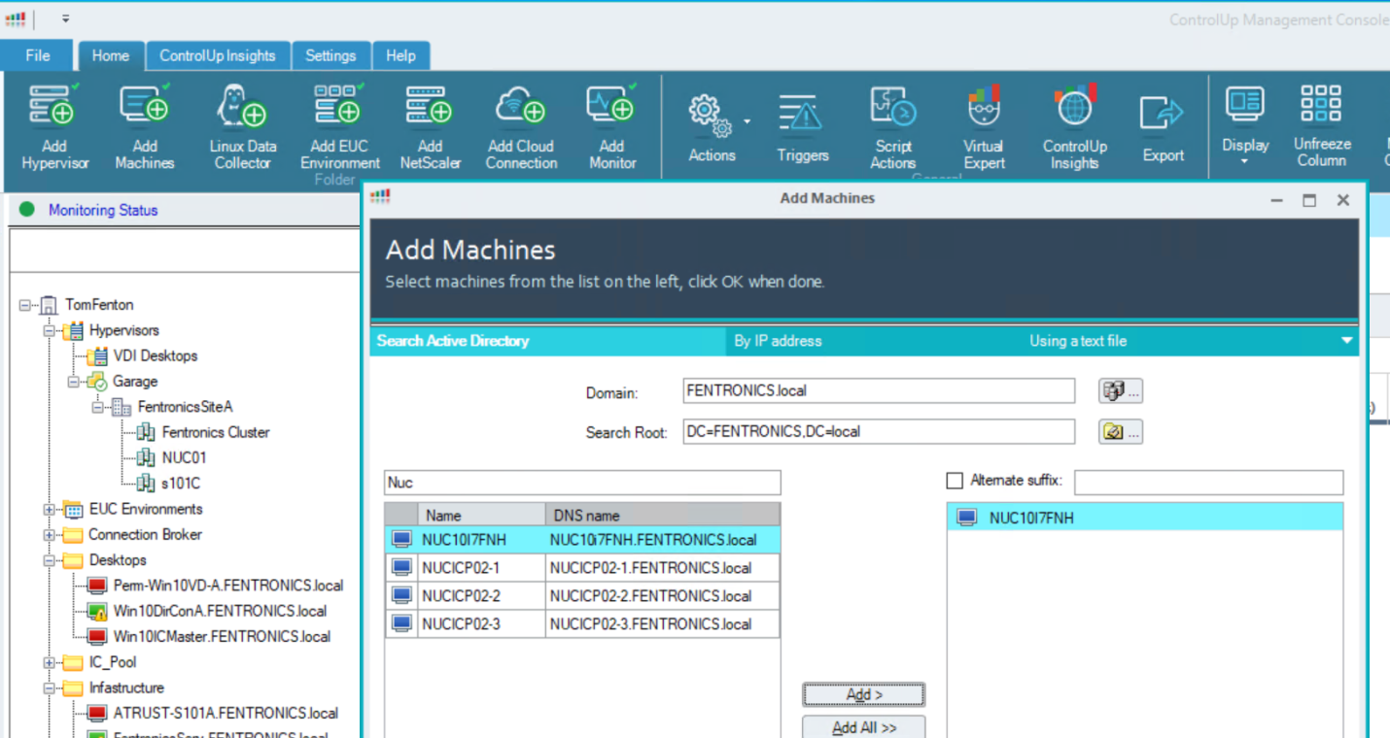Click the Search Root browse folder button
Screen dimensions: 1390x738
coord(1120,431)
